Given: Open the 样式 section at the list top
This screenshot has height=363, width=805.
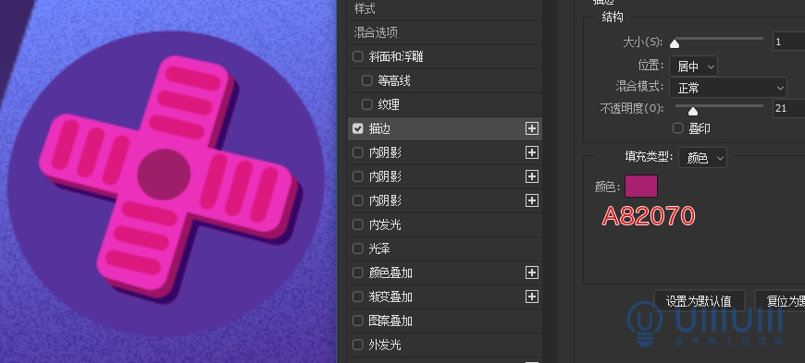Looking at the screenshot, I should [x=365, y=8].
